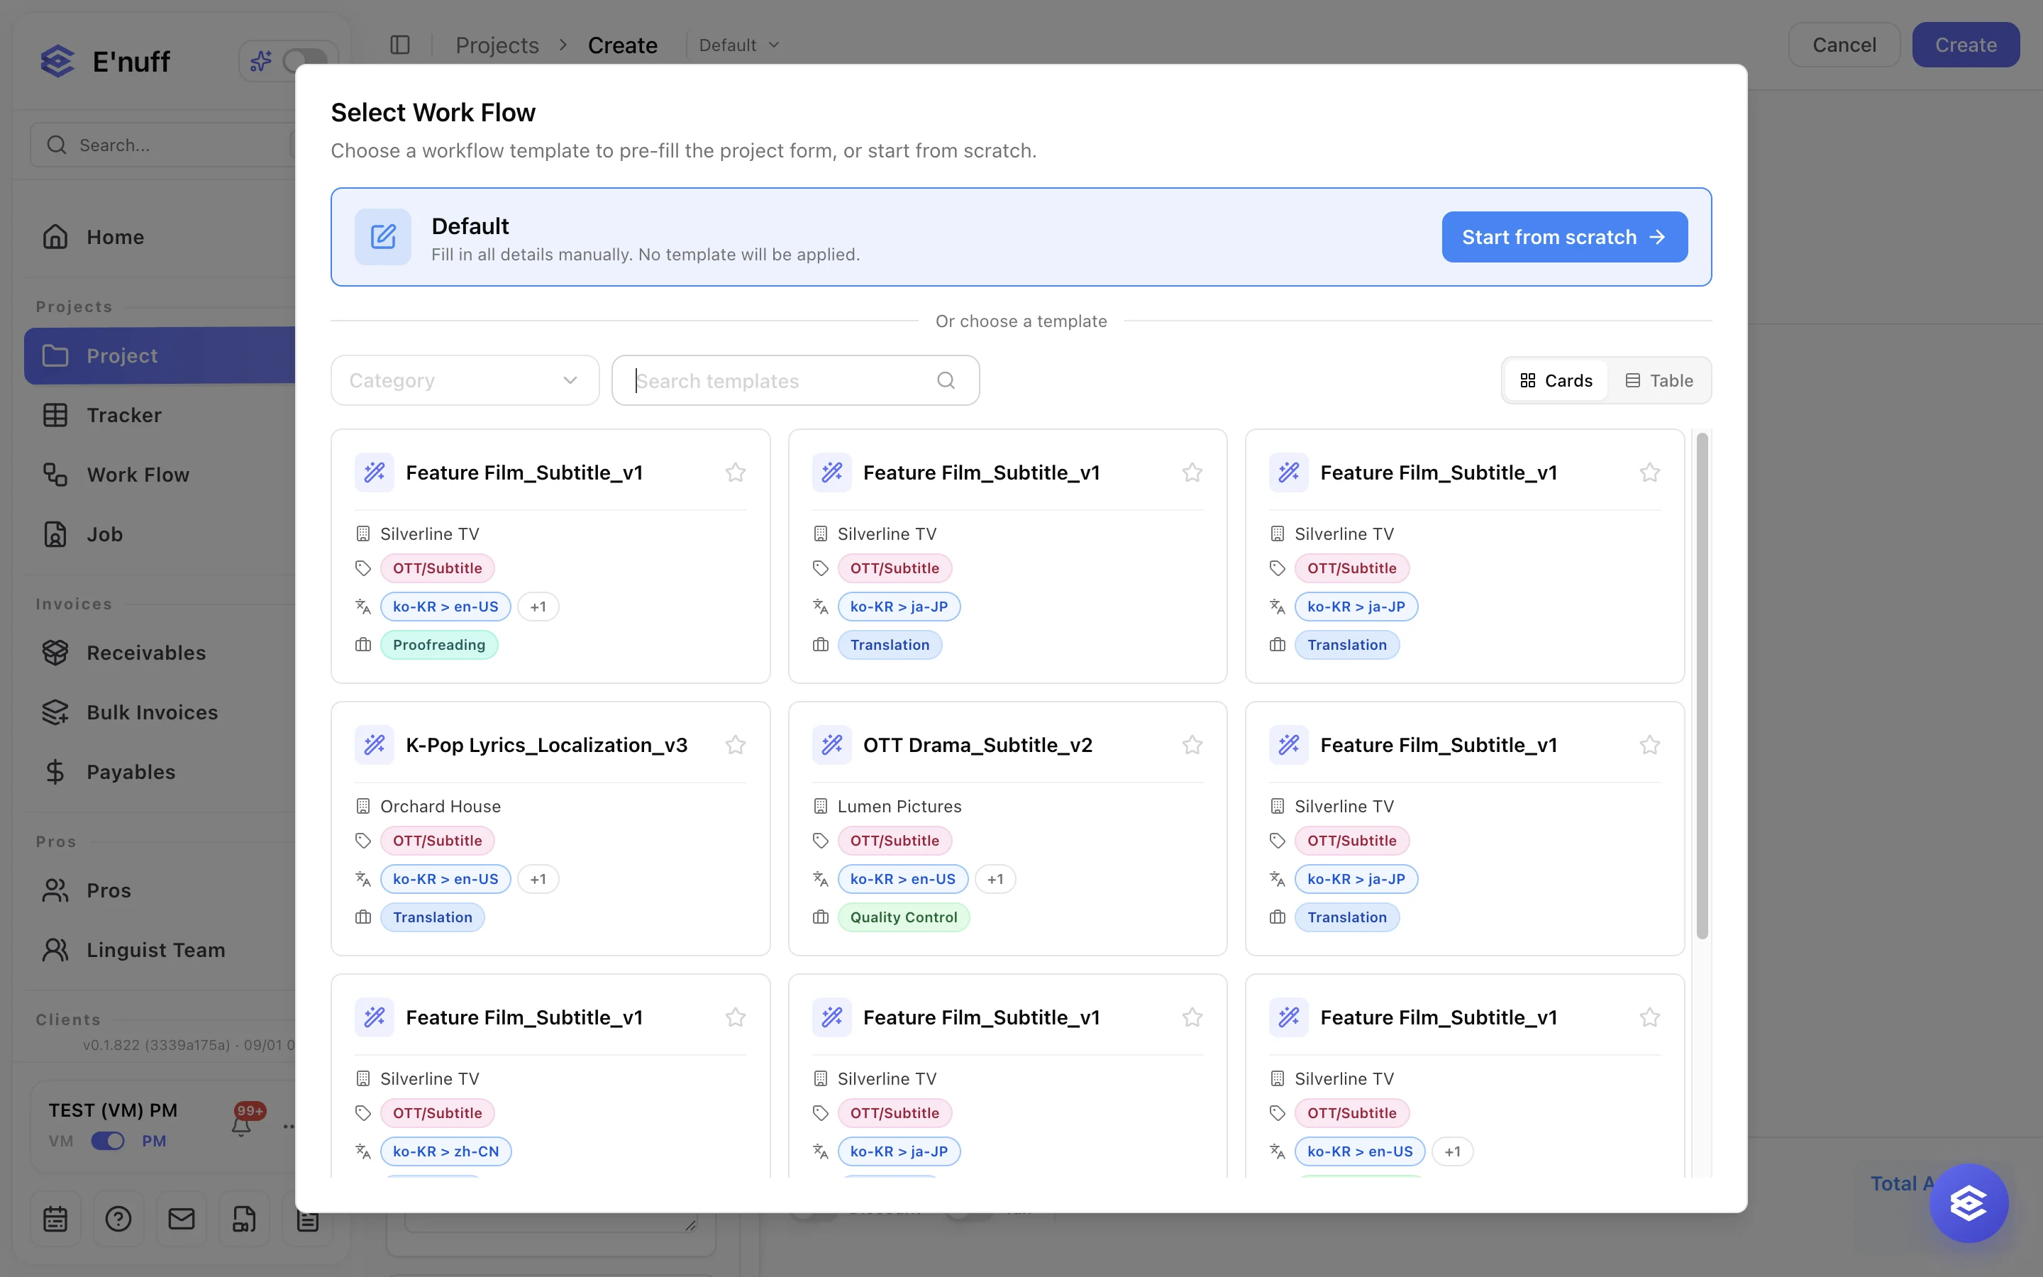The image size is (2043, 1277).
Task: Toggle the AI sparkle switch beside E'nuff
Action: [x=304, y=61]
